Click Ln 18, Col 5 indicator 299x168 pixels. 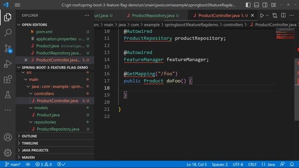[x=197, y=164]
